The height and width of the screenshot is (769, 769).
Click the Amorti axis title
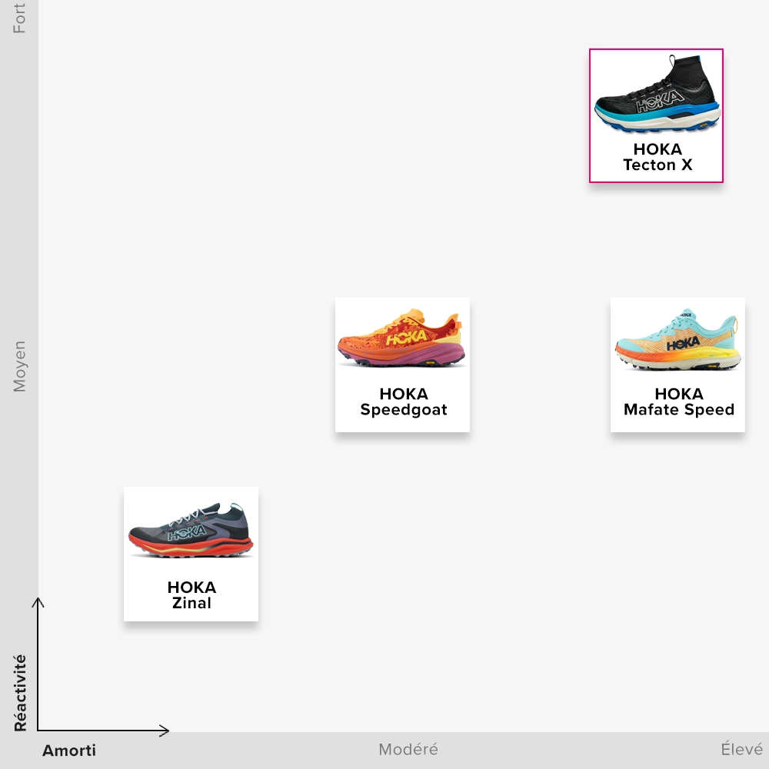point(69,751)
